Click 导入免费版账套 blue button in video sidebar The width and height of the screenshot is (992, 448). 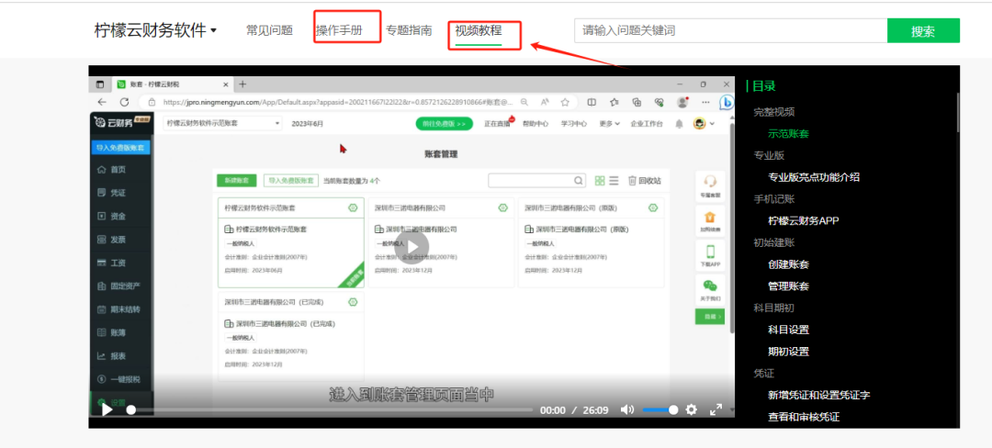[x=120, y=147]
